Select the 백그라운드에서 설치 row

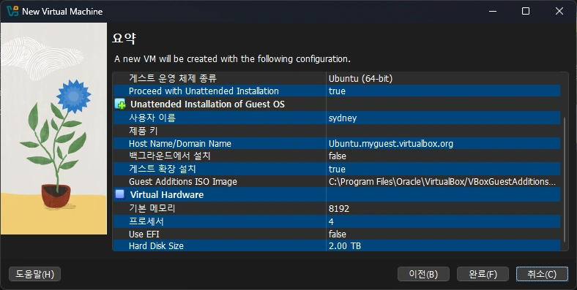[336, 156]
